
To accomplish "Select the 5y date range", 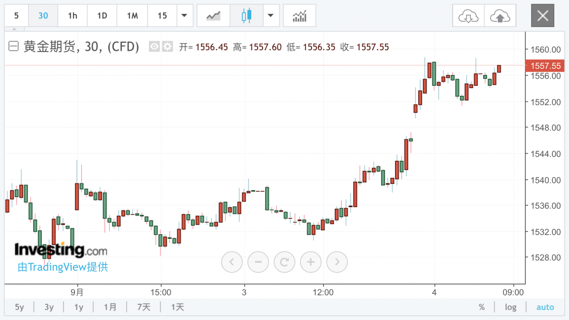I will 19,307.
